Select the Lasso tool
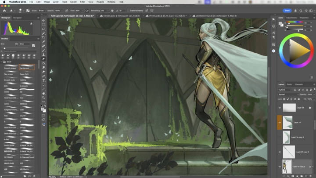 click(x=43, y=29)
